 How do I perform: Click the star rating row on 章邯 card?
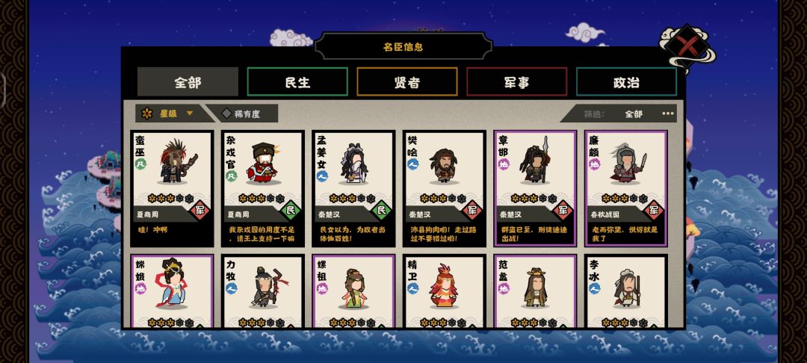535,199
